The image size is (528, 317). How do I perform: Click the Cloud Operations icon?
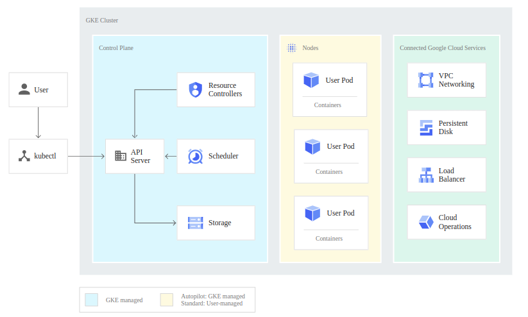coord(426,222)
